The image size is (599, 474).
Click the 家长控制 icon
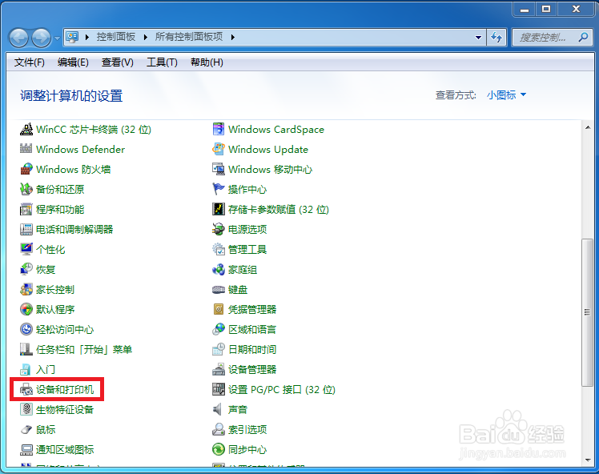(26, 290)
